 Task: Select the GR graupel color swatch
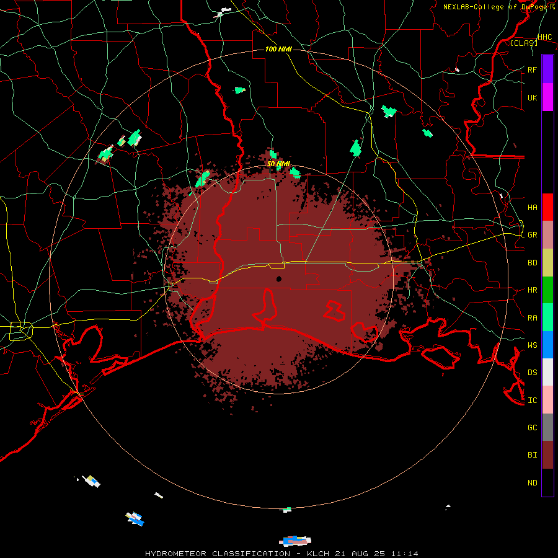(547, 234)
